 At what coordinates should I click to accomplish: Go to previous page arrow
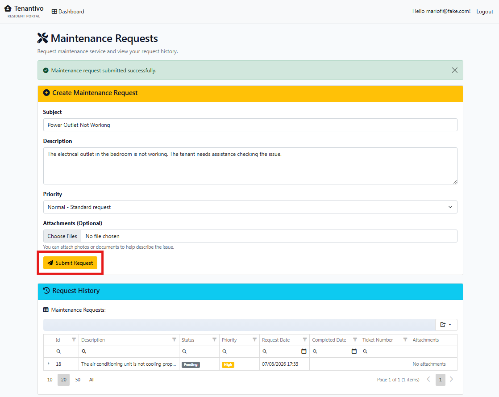click(428, 379)
